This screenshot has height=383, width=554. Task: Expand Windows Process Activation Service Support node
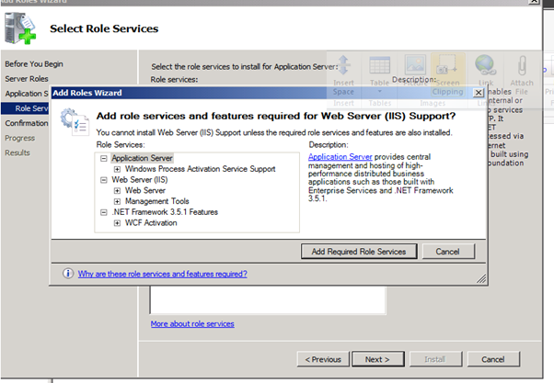[117, 169]
